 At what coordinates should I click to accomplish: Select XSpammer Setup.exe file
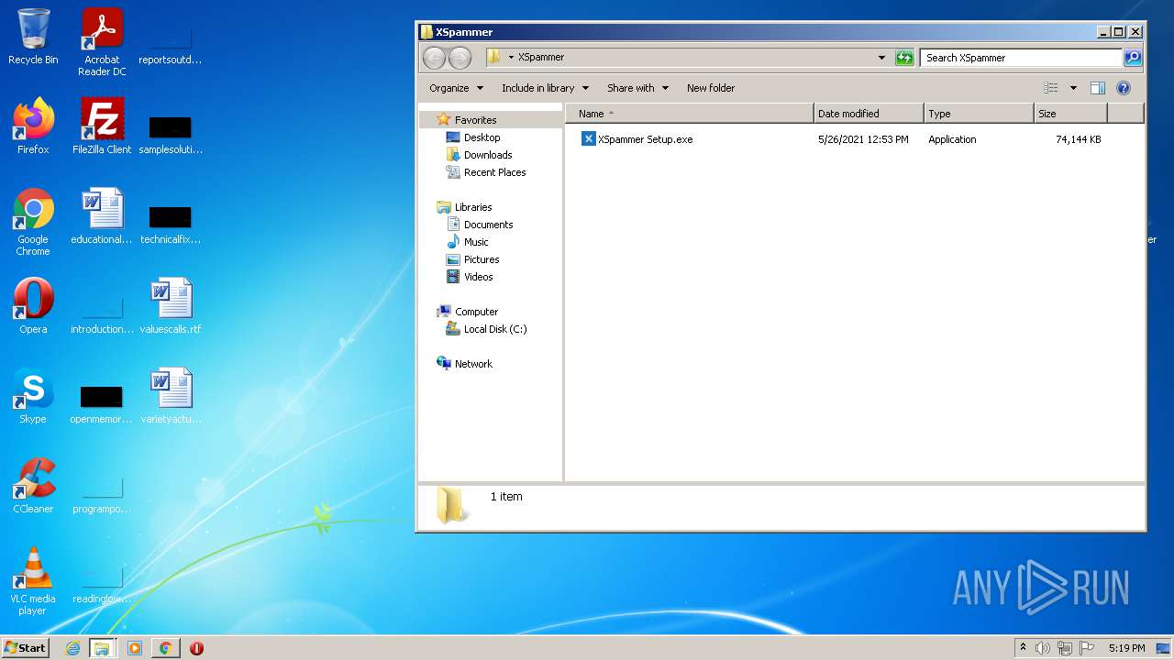coord(637,139)
